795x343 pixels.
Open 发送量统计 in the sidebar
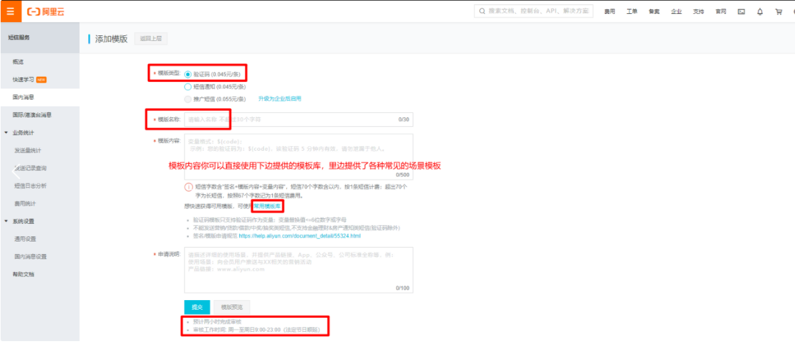point(28,151)
